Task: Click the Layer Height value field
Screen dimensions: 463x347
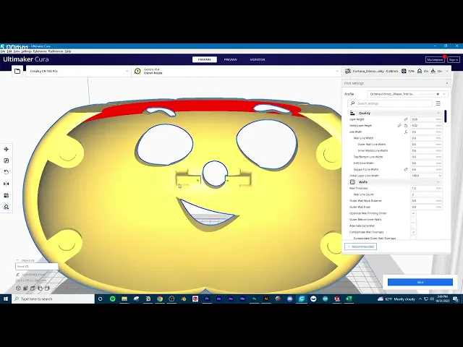Action: [426, 119]
